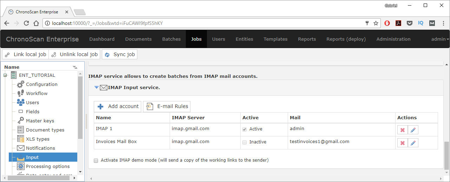
Task: Click the tree panel scroll down arrow
Action: (80, 172)
